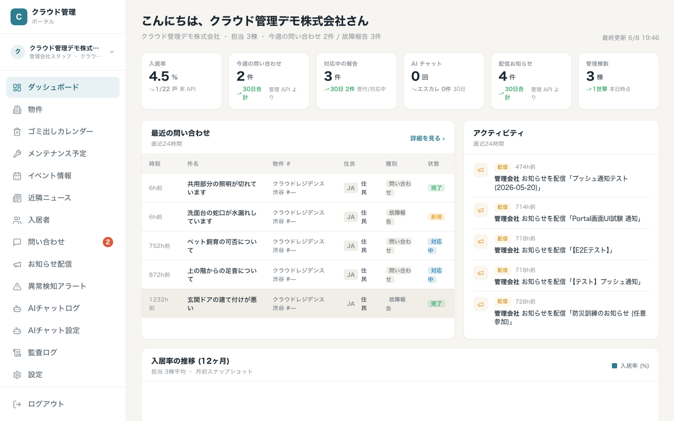Click the 状態 column header
This screenshot has height=421, width=674.
(433, 164)
